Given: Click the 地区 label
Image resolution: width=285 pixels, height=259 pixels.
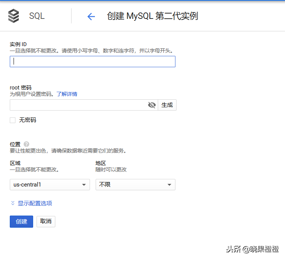Looking at the screenshot, I should pos(101,163).
